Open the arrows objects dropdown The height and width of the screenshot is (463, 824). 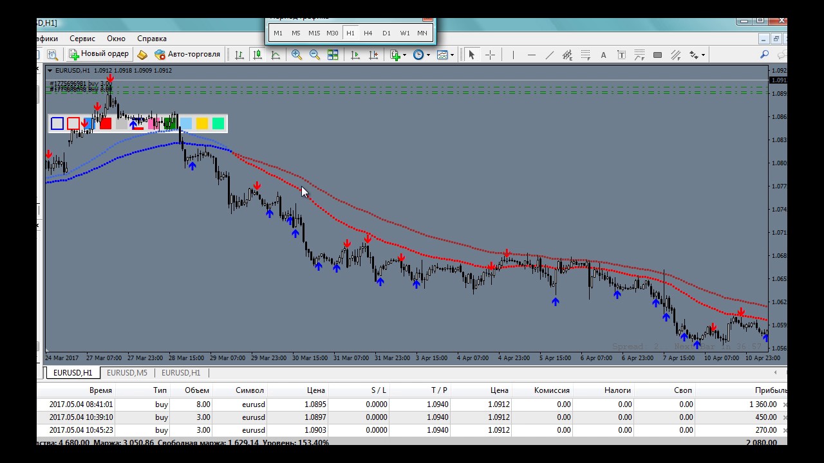(x=697, y=55)
